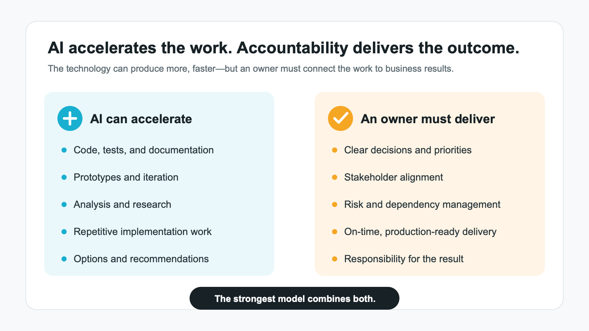Click "Options and recommendations" text
589x331 pixels.
(x=141, y=259)
